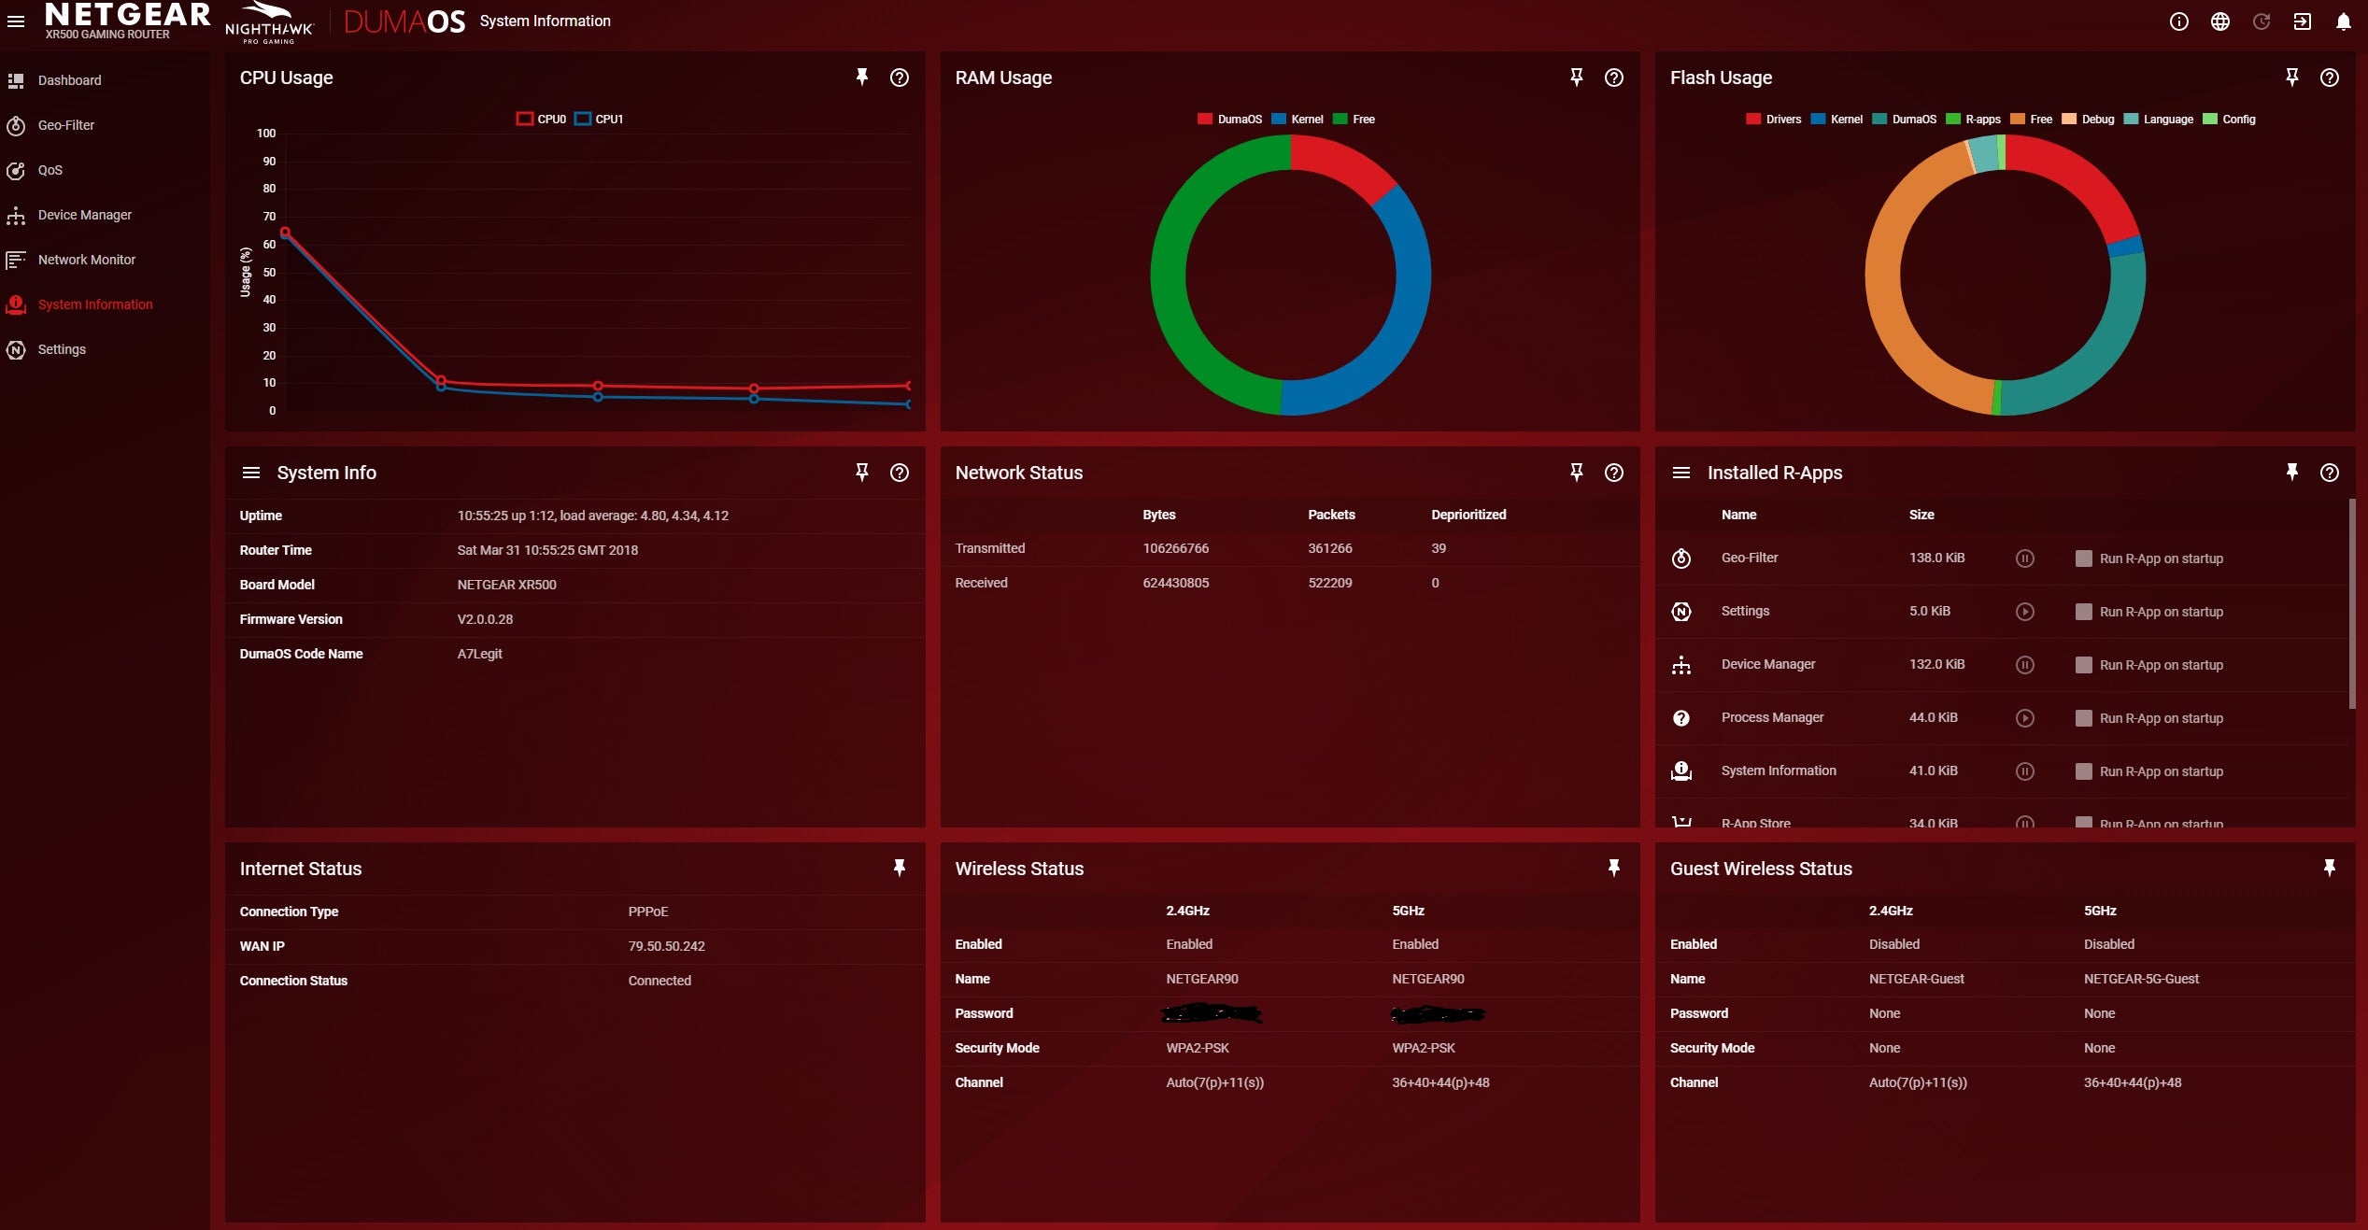This screenshot has width=2368, height=1230.
Task: Toggle CPU1 series in CPU legend
Action: (x=599, y=119)
